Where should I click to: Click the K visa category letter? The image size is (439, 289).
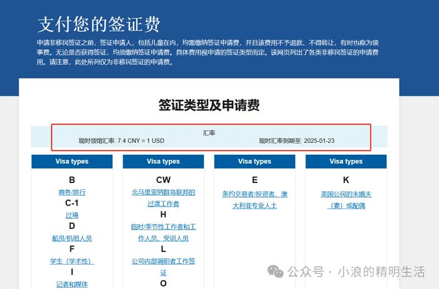346,180
